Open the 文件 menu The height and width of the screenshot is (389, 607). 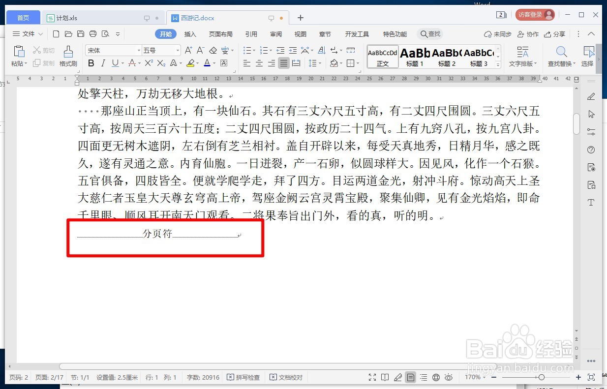click(x=28, y=34)
